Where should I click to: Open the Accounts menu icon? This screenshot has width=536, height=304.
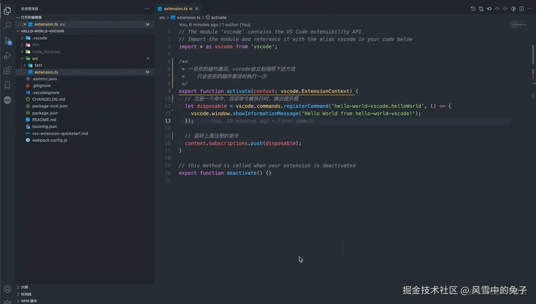click(x=7, y=289)
